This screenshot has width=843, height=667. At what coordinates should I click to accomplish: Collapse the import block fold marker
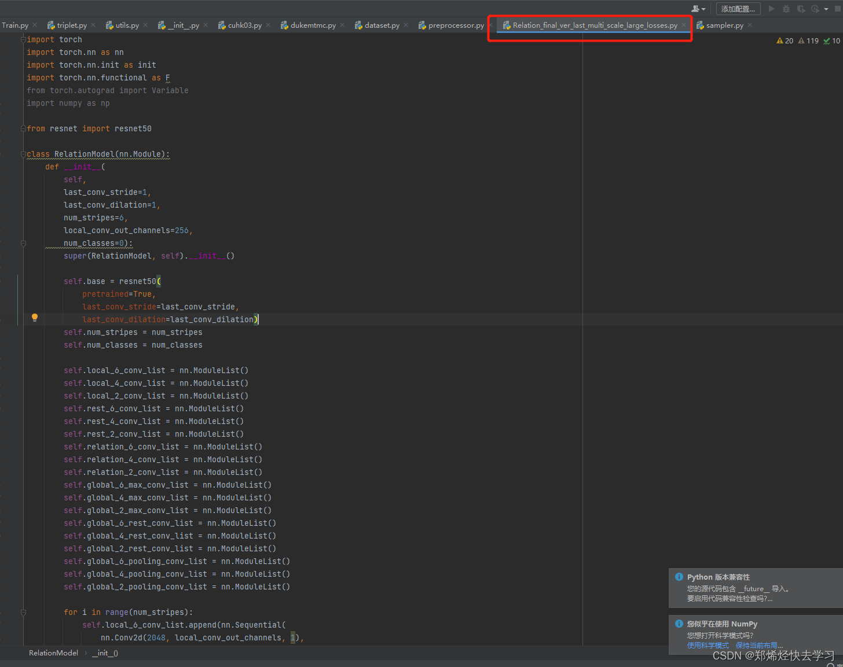(23, 39)
